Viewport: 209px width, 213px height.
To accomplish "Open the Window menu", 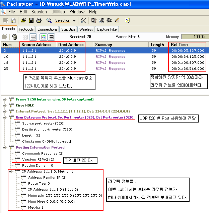I will [77, 12].
